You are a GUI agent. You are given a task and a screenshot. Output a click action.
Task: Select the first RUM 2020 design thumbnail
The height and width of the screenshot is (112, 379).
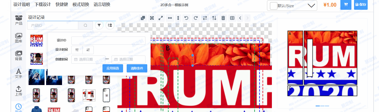coord(37,41)
